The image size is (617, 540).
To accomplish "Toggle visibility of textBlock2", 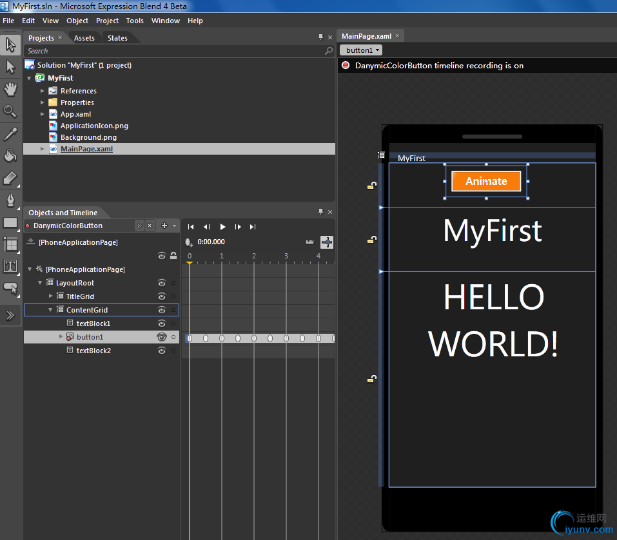I will [162, 351].
